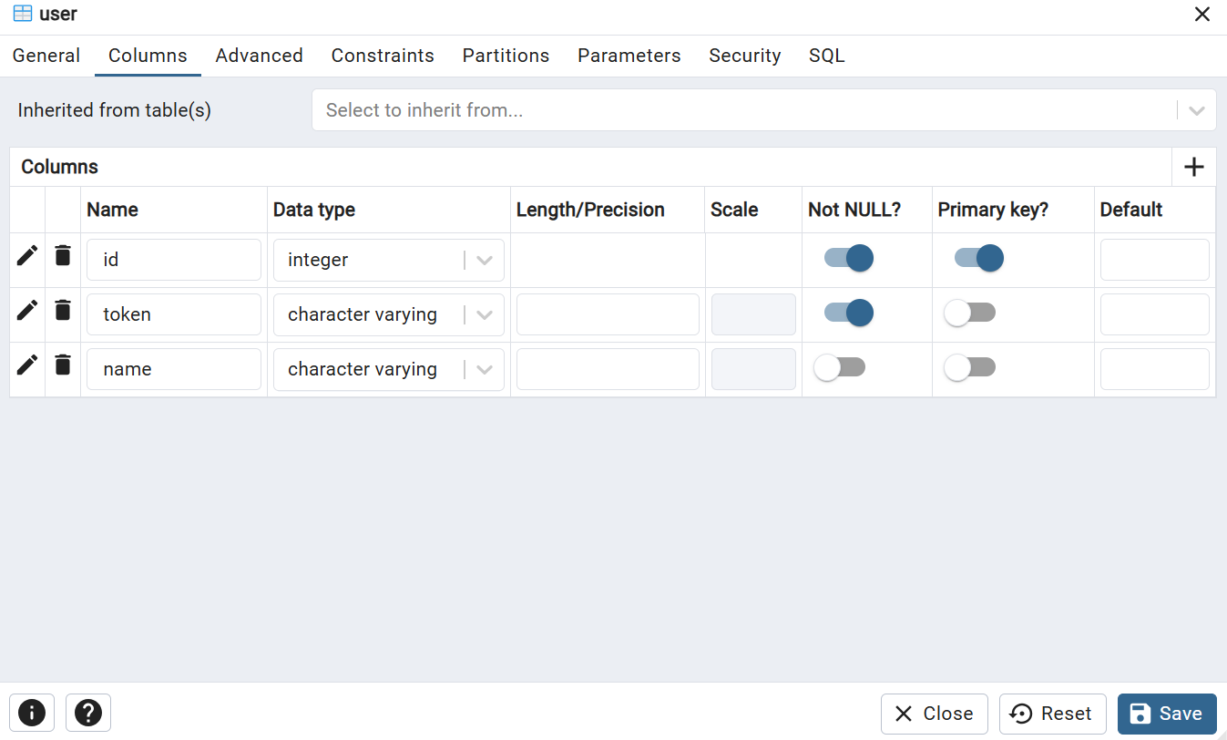Add a new column with plus icon

click(1193, 167)
